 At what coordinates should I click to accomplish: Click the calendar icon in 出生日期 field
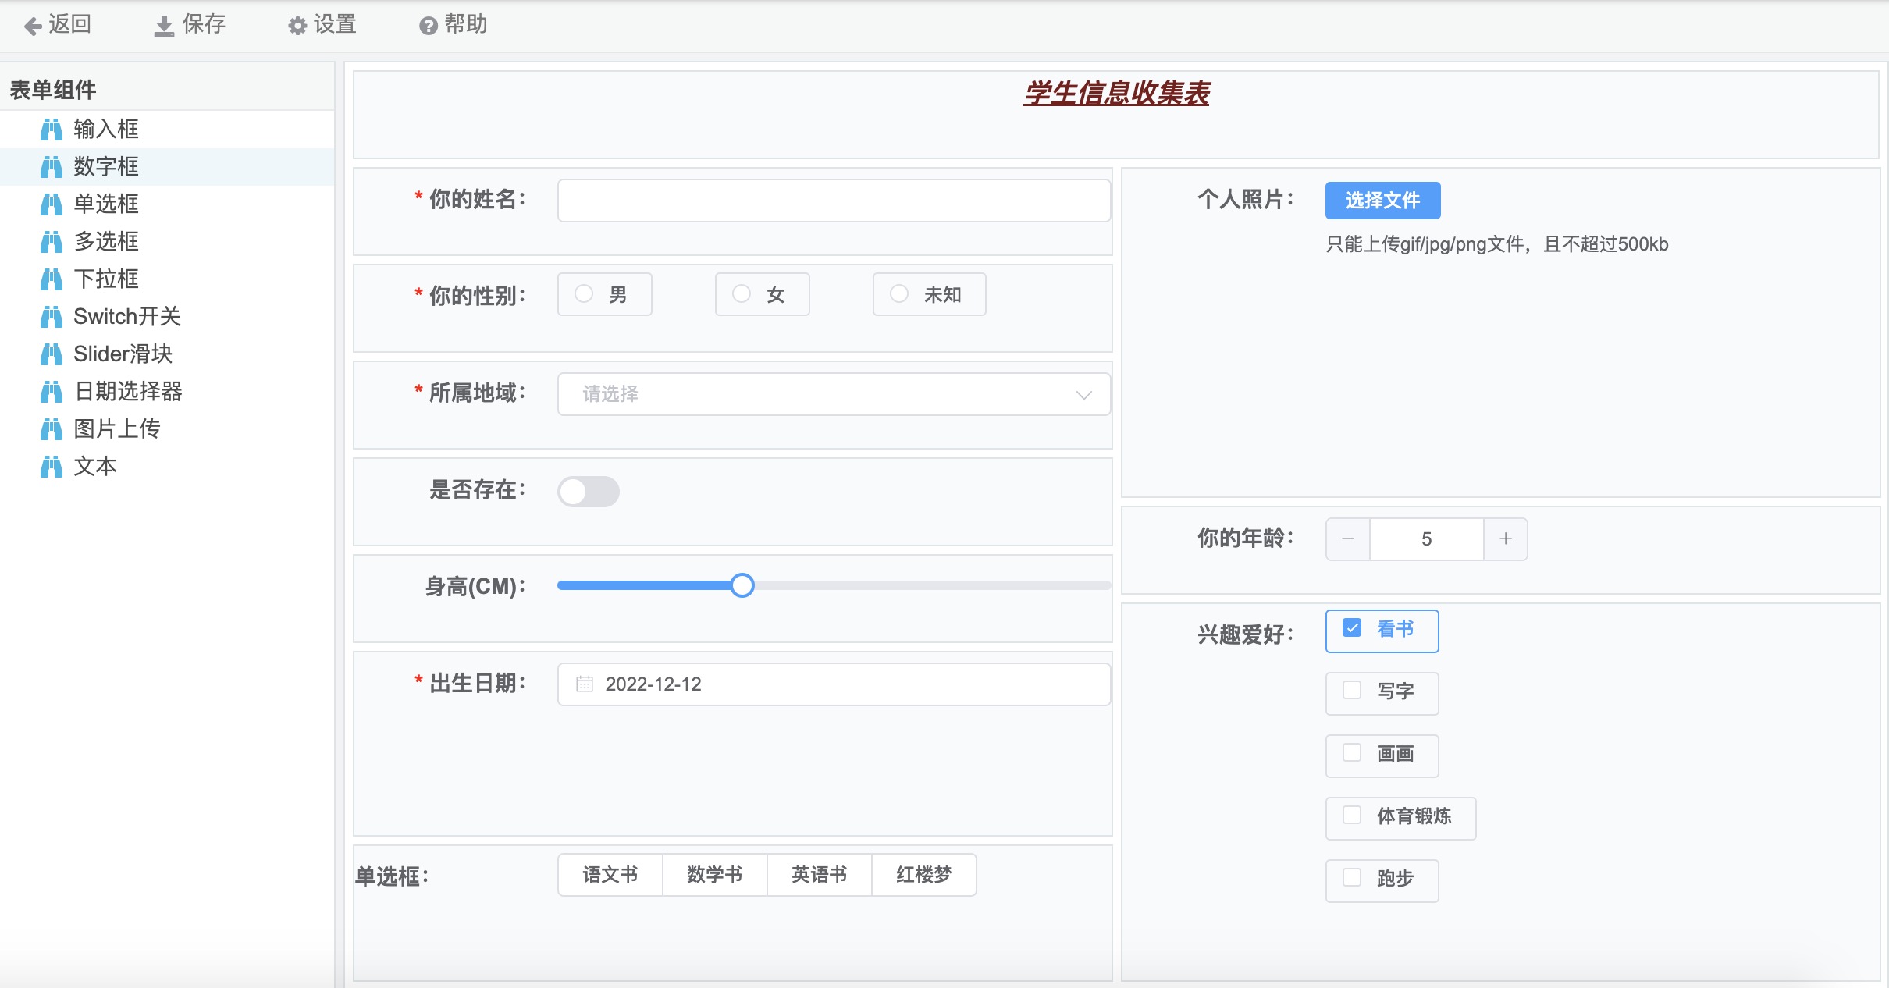click(585, 684)
